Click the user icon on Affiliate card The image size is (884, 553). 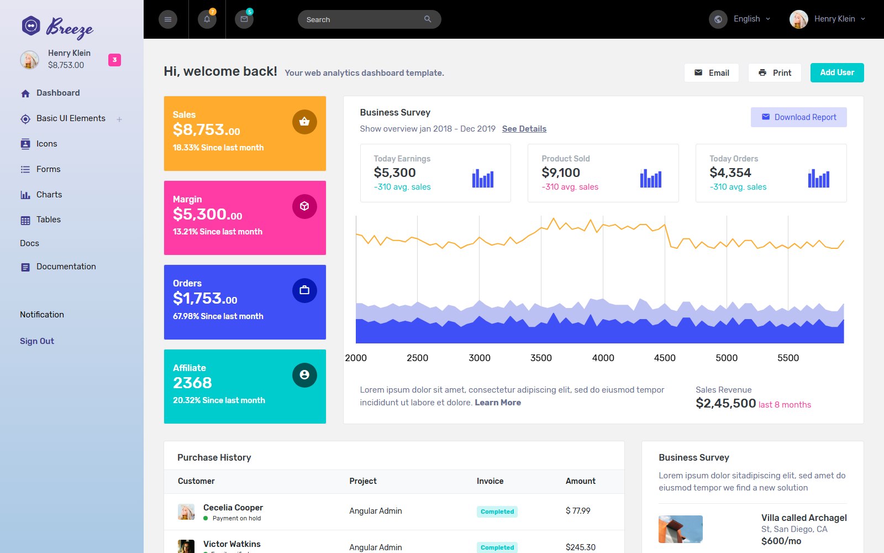[304, 375]
